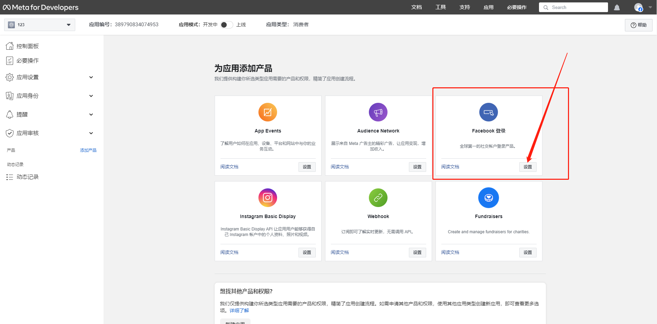Click the Audience Network card title
Screen dimensions: 657x324
pos(378,131)
